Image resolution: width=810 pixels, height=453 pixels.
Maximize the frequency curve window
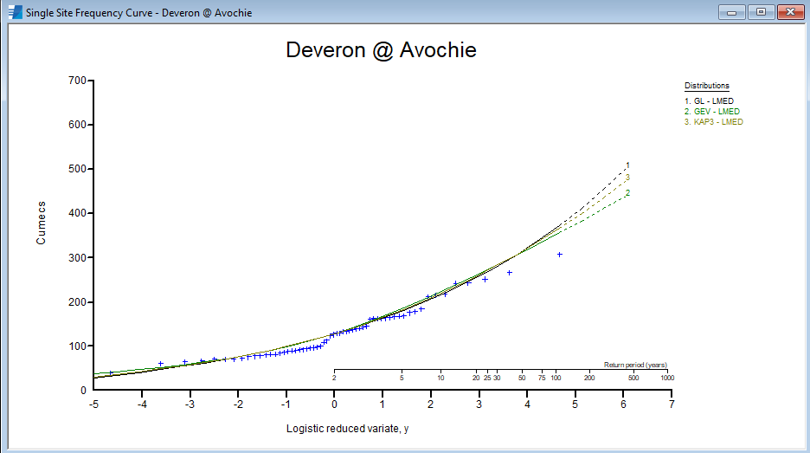pyautogui.click(x=761, y=11)
